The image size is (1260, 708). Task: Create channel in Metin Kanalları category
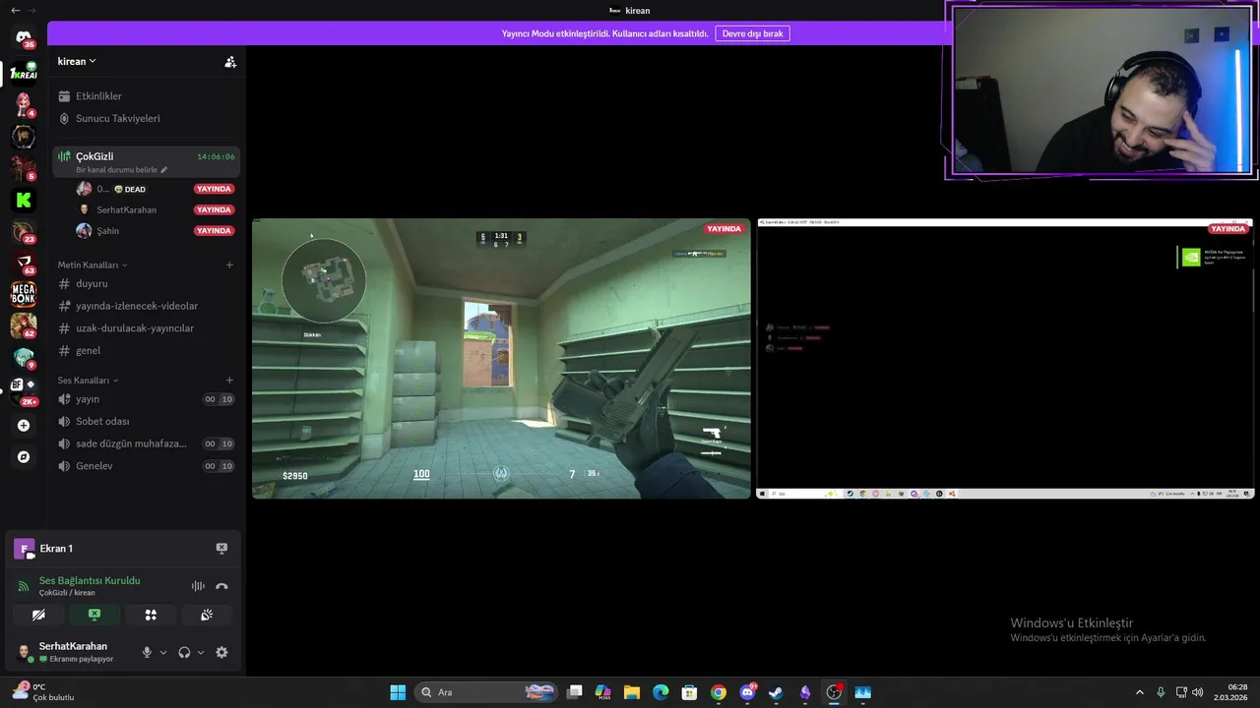229,265
